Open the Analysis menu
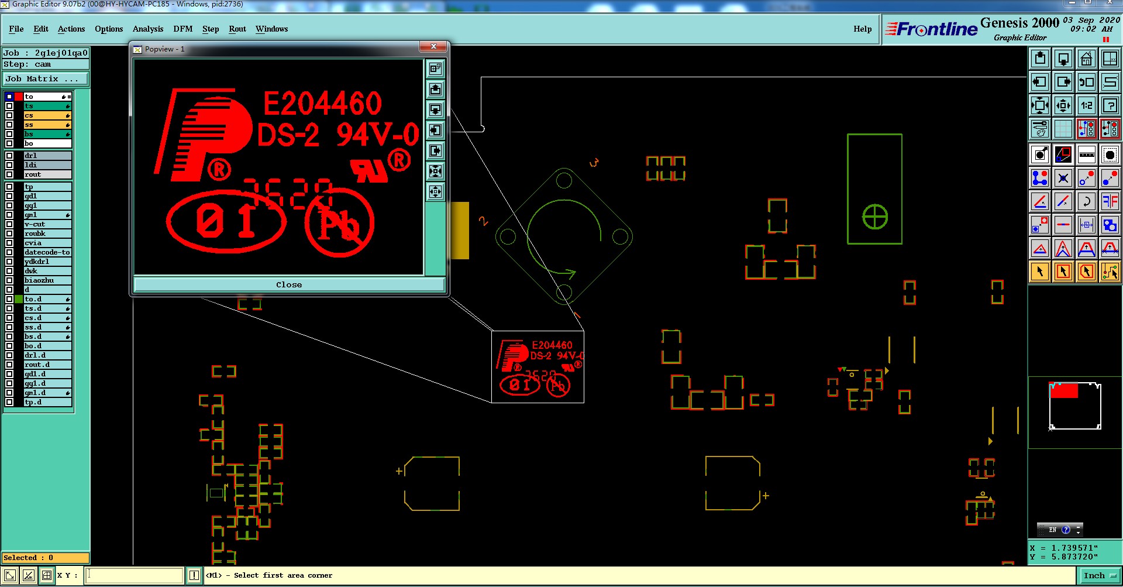The image size is (1123, 587). click(x=148, y=29)
